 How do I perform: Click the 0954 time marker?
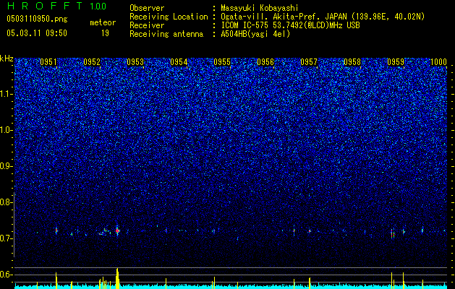click(179, 62)
